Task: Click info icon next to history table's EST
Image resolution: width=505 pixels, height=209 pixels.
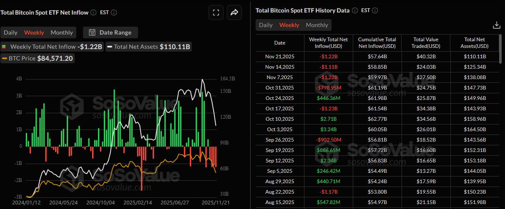Action: 375,10
